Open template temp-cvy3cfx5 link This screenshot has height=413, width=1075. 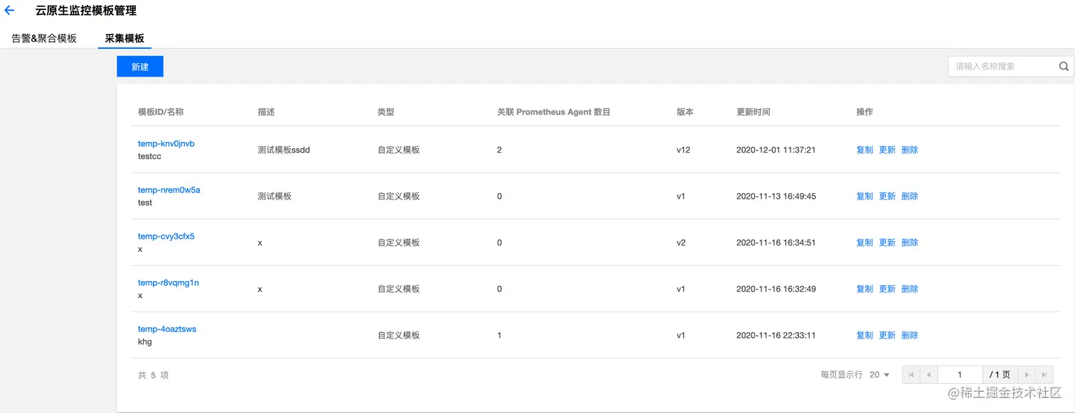click(x=166, y=236)
